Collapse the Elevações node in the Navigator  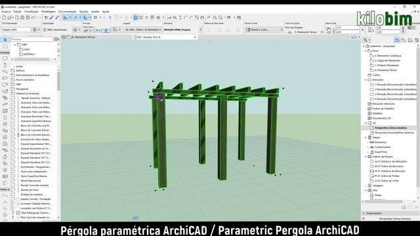(366, 80)
